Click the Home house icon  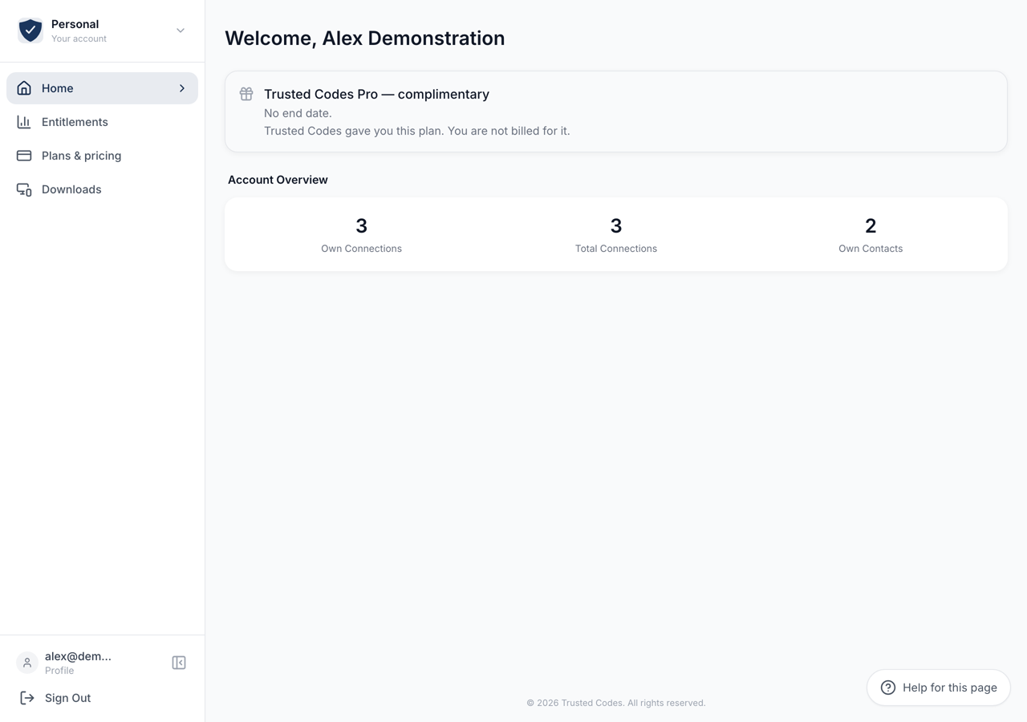[x=24, y=88]
